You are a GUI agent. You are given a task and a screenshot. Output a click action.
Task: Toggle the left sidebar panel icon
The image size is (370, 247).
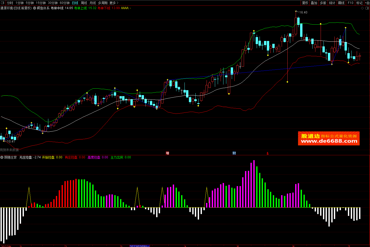click(3, 3)
